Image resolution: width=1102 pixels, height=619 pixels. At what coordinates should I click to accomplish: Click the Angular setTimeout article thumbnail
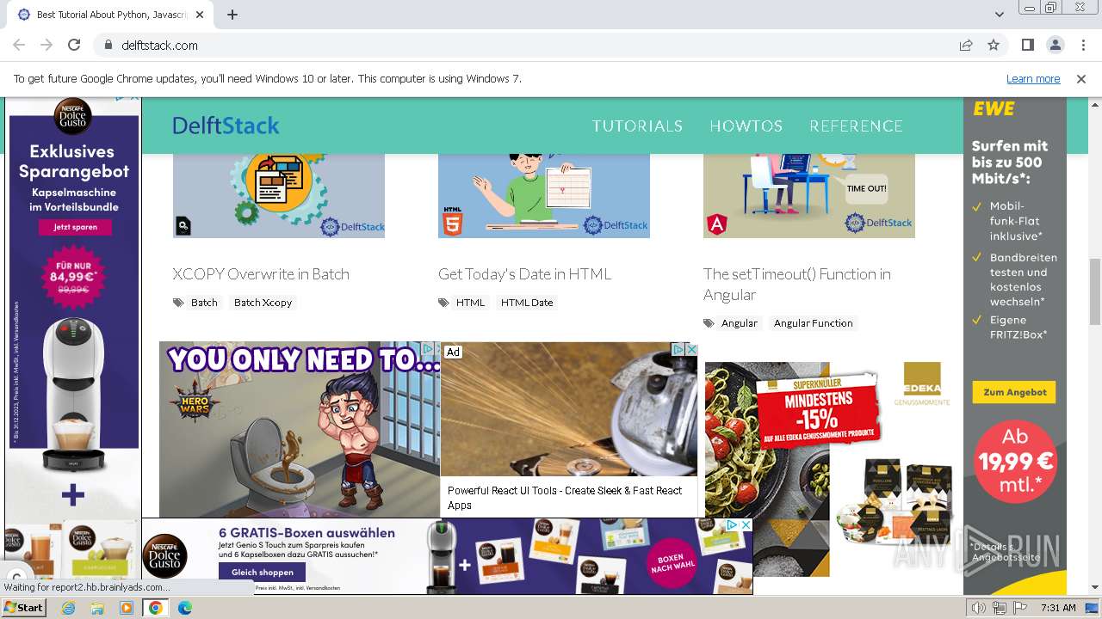click(x=809, y=196)
